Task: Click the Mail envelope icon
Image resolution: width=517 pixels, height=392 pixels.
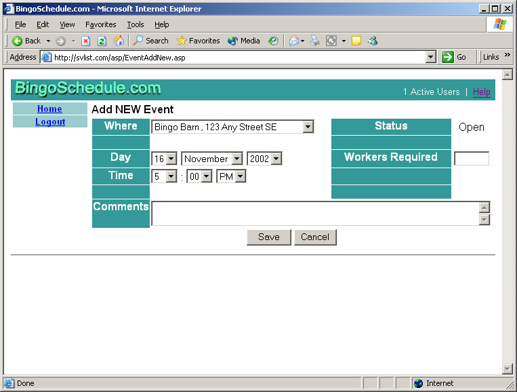Action: coord(293,41)
